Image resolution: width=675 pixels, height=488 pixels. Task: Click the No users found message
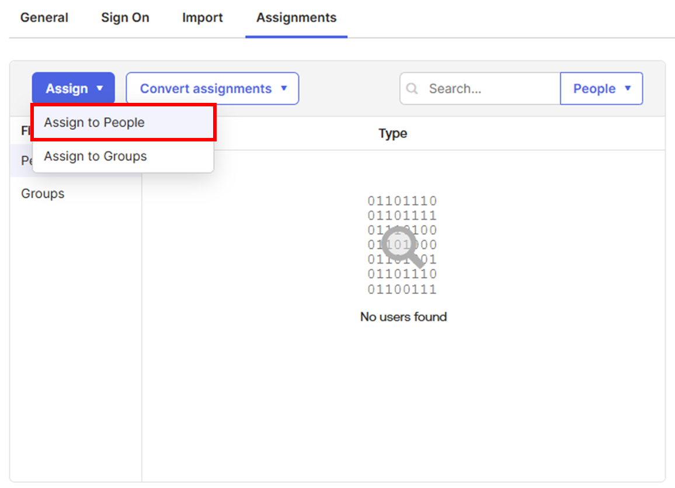coord(403,317)
